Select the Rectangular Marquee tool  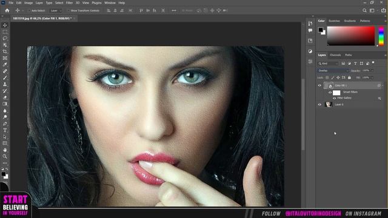click(x=5, y=32)
